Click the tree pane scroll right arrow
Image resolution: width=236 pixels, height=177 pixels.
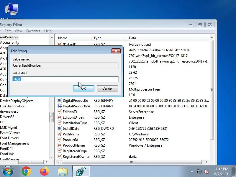tap(46, 162)
